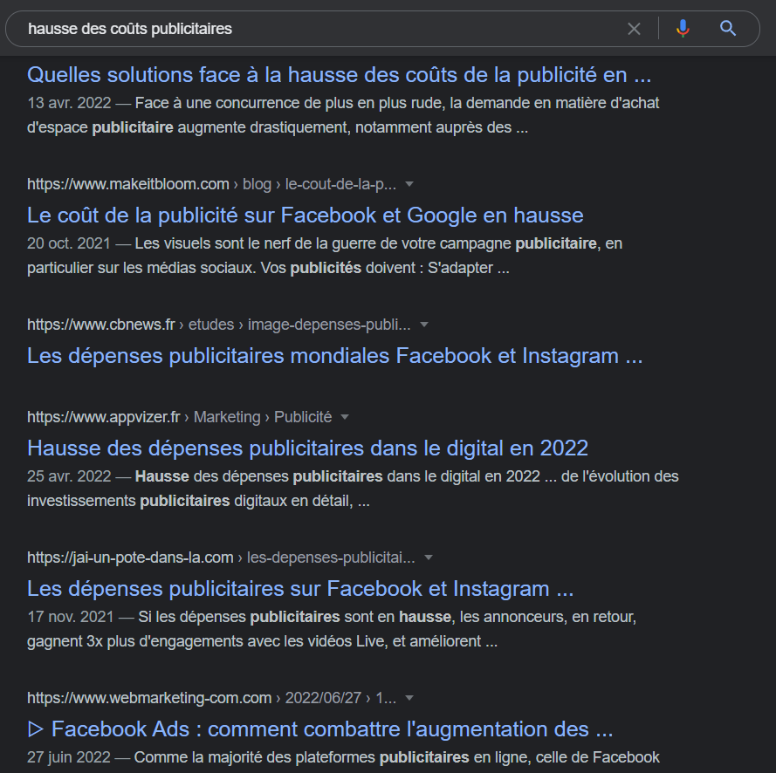Open 'Facebook Ads : comment combattre l'augmentation' result
Screen dimensions: 776x773
319,729
